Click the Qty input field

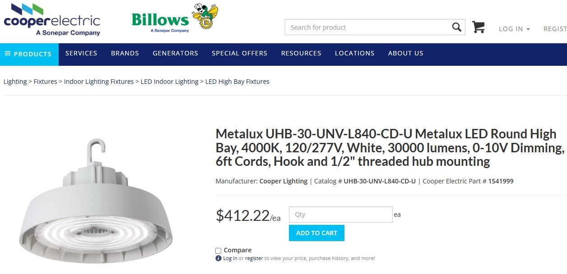tap(340, 215)
